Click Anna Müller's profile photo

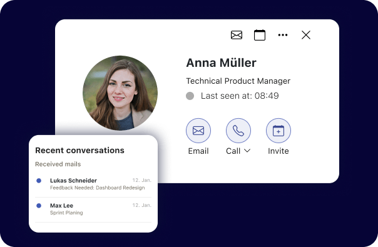coord(120,93)
